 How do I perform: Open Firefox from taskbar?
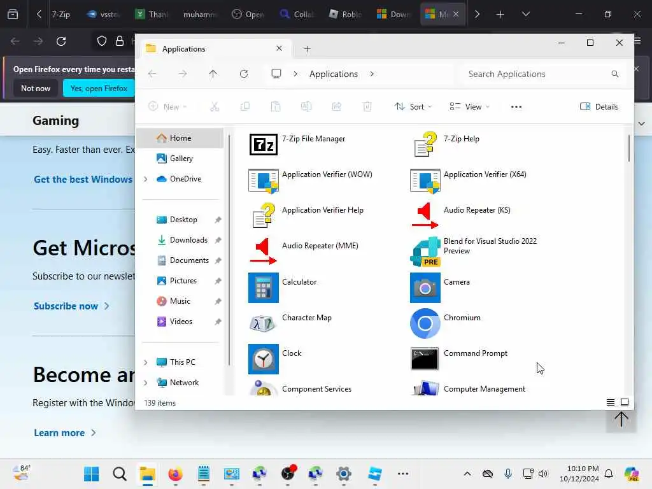tap(175, 474)
